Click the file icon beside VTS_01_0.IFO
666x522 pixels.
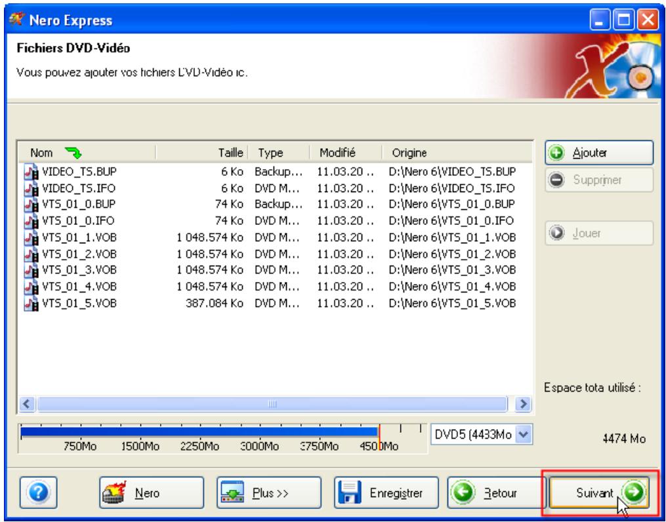(31, 221)
